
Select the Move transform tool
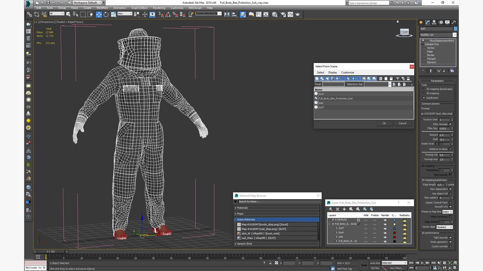[99, 14]
